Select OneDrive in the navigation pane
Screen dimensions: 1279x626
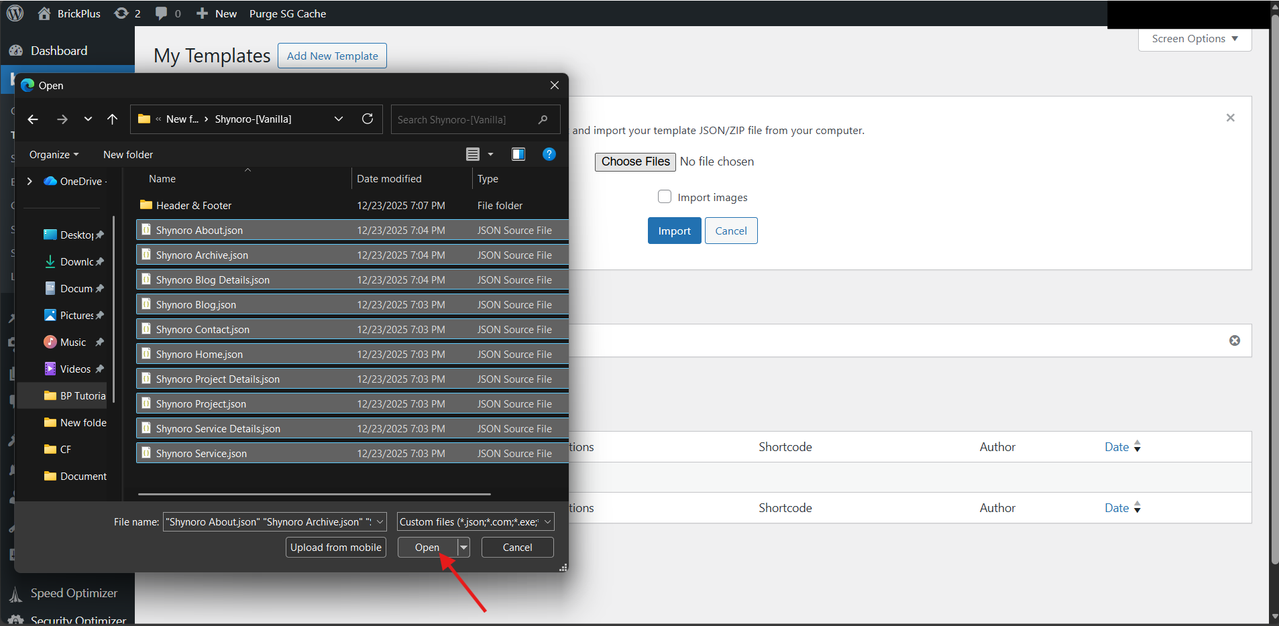point(76,181)
